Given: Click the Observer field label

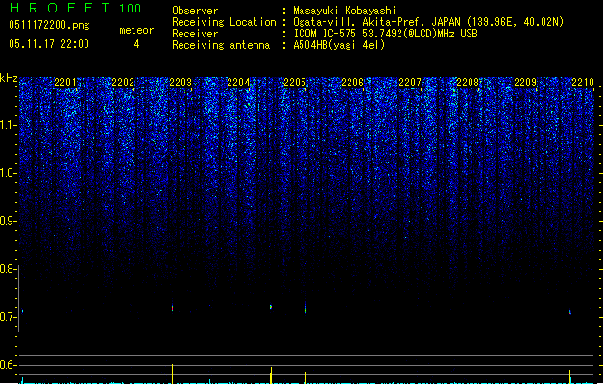Looking at the screenshot, I should (195, 11).
